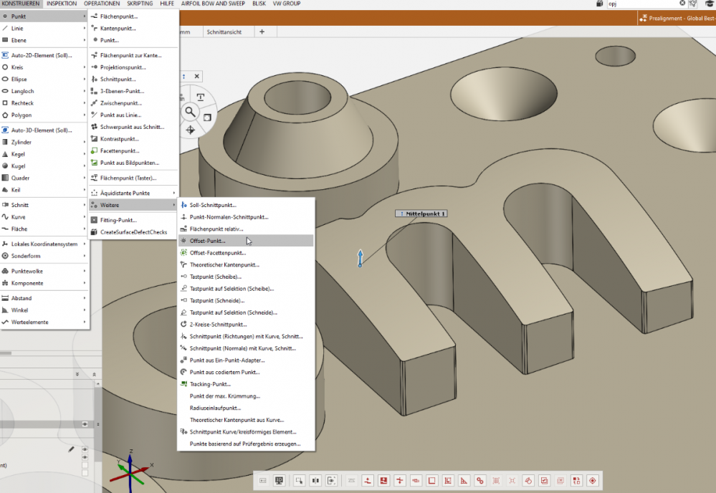This screenshot has width=716, height=493.
Task: Add a new view tab with plus button
Action: pos(262,32)
